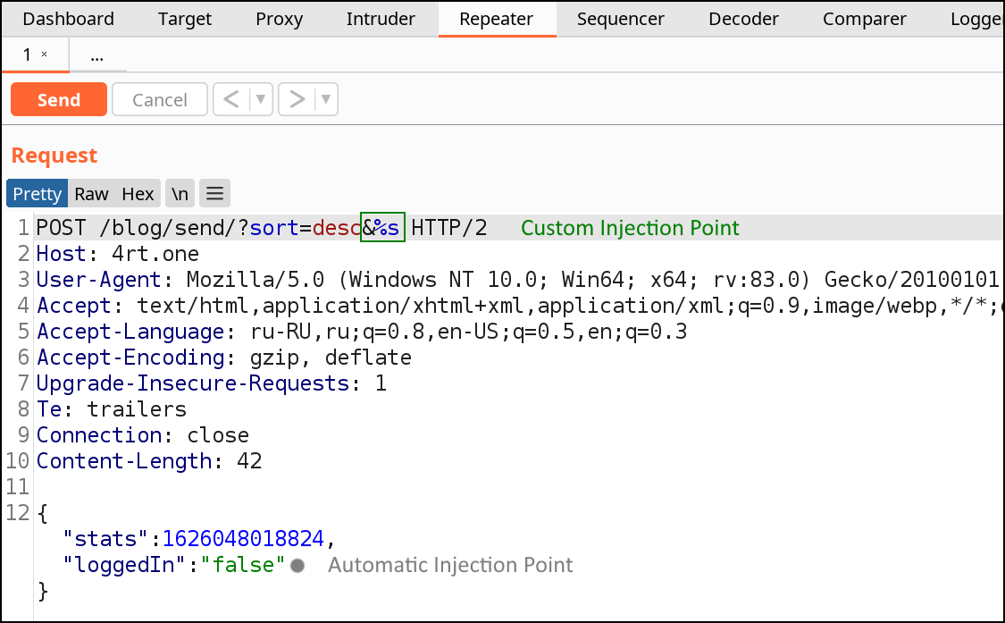Screen dimensions: 1005x623
Task: Go to the Intruder tab
Action: 381,20
